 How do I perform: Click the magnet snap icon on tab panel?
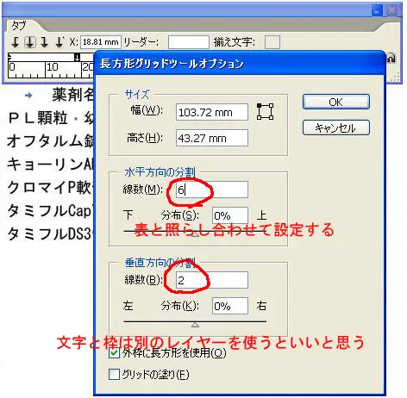pos(391,58)
